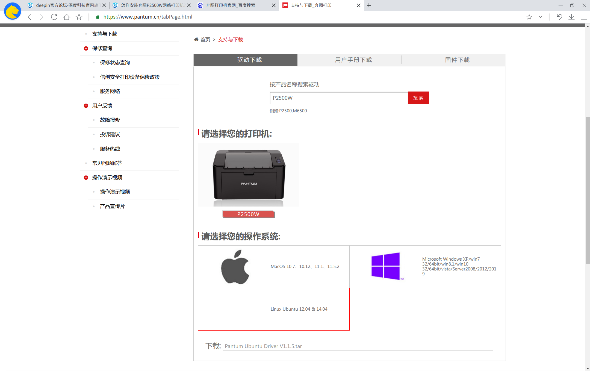Open a new browser tab

click(x=369, y=5)
